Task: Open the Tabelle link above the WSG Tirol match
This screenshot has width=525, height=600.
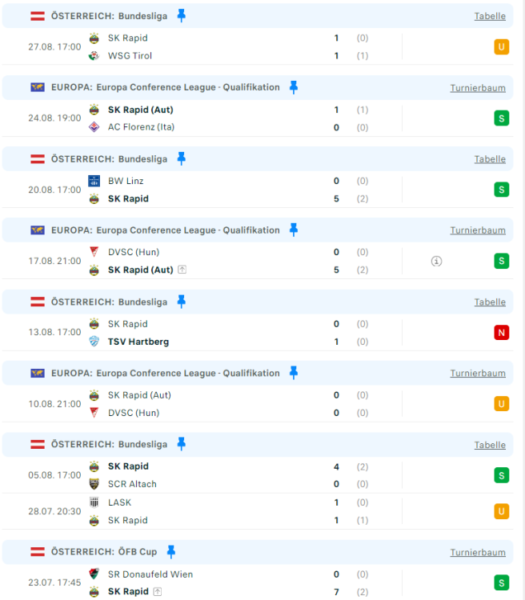Action: tap(490, 16)
